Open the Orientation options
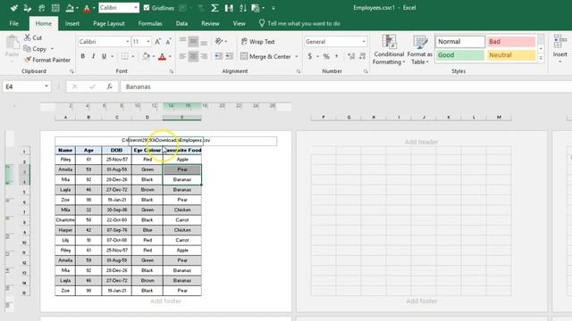572x321 pixels. (219, 41)
